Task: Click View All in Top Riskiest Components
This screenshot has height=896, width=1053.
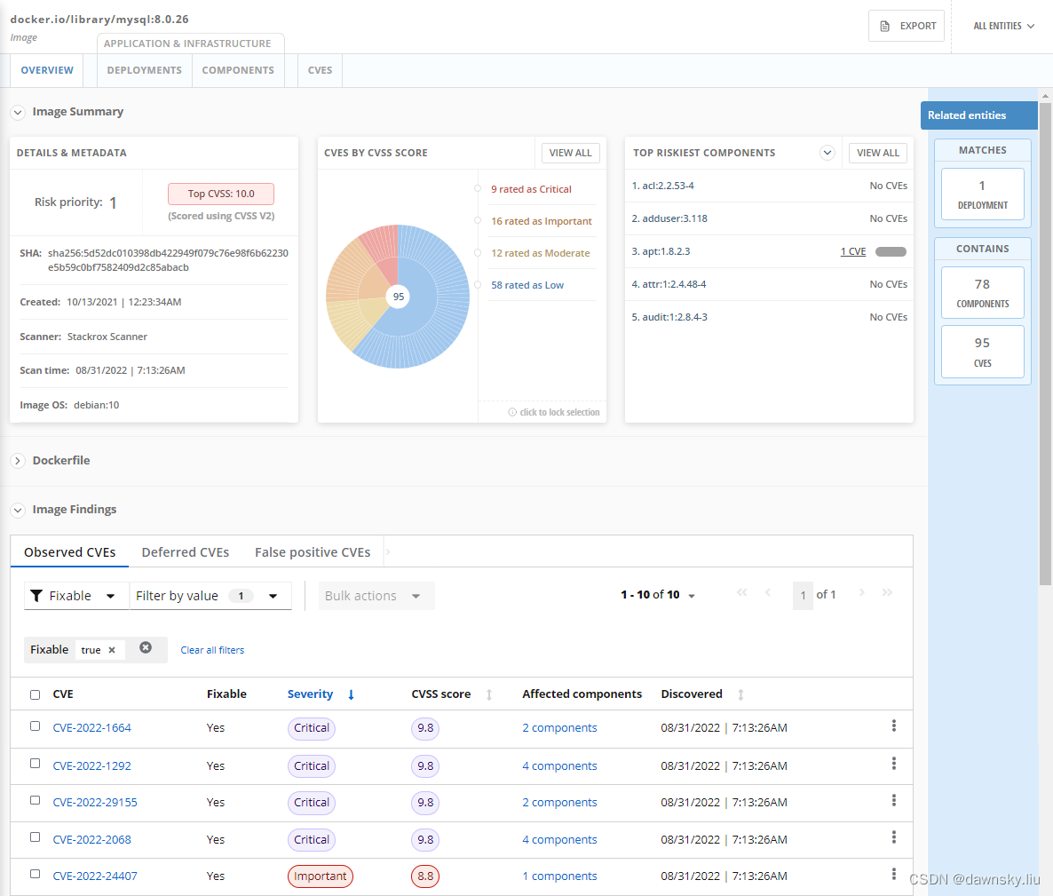Action: (878, 153)
